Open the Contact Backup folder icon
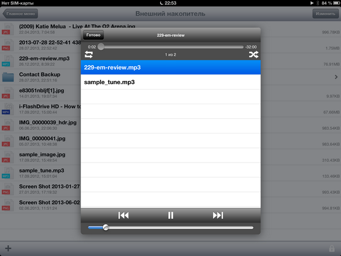341x256 pixels. coord(8,77)
